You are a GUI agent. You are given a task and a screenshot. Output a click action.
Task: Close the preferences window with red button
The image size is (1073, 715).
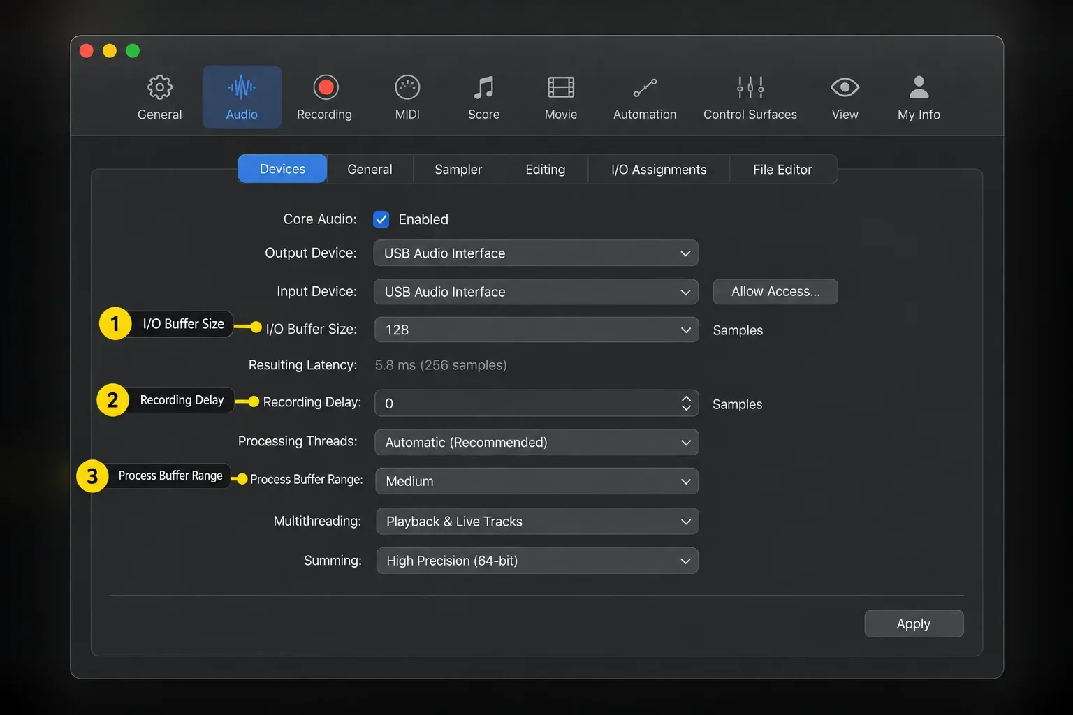[87, 50]
